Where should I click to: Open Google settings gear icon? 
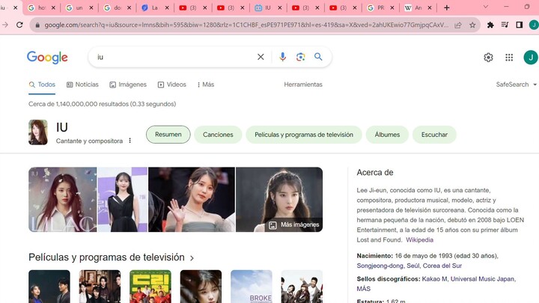click(488, 58)
